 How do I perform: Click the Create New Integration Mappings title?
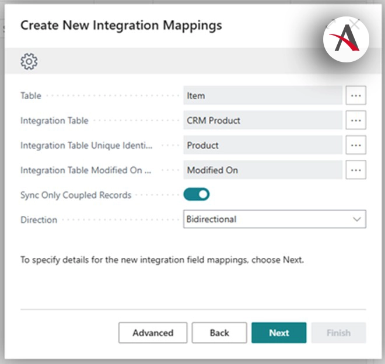tap(121, 25)
